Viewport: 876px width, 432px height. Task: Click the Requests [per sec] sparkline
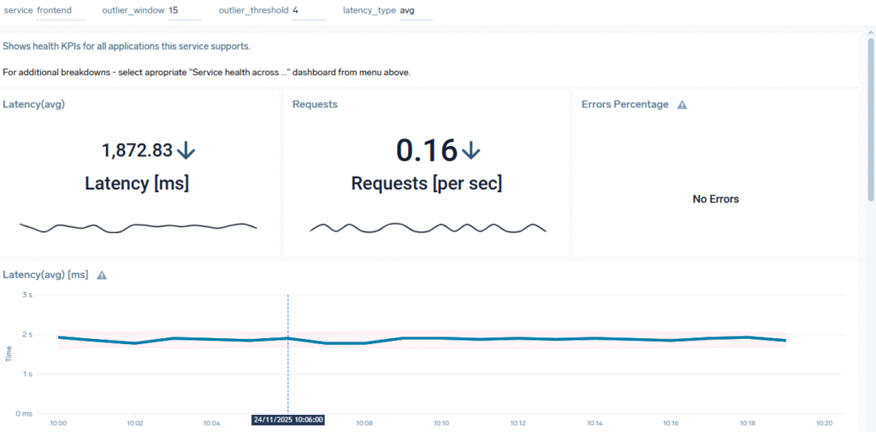427,228
